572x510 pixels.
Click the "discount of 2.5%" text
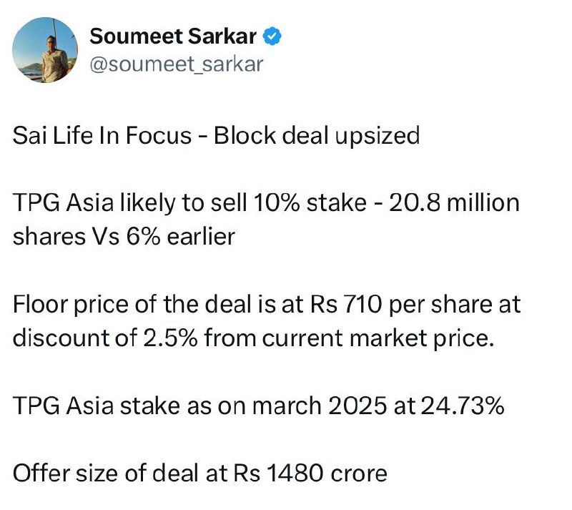[x=105, y=338]
